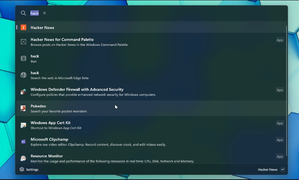
Task: Select Hacker News for Command Palette
Action: tap(151, 42)
